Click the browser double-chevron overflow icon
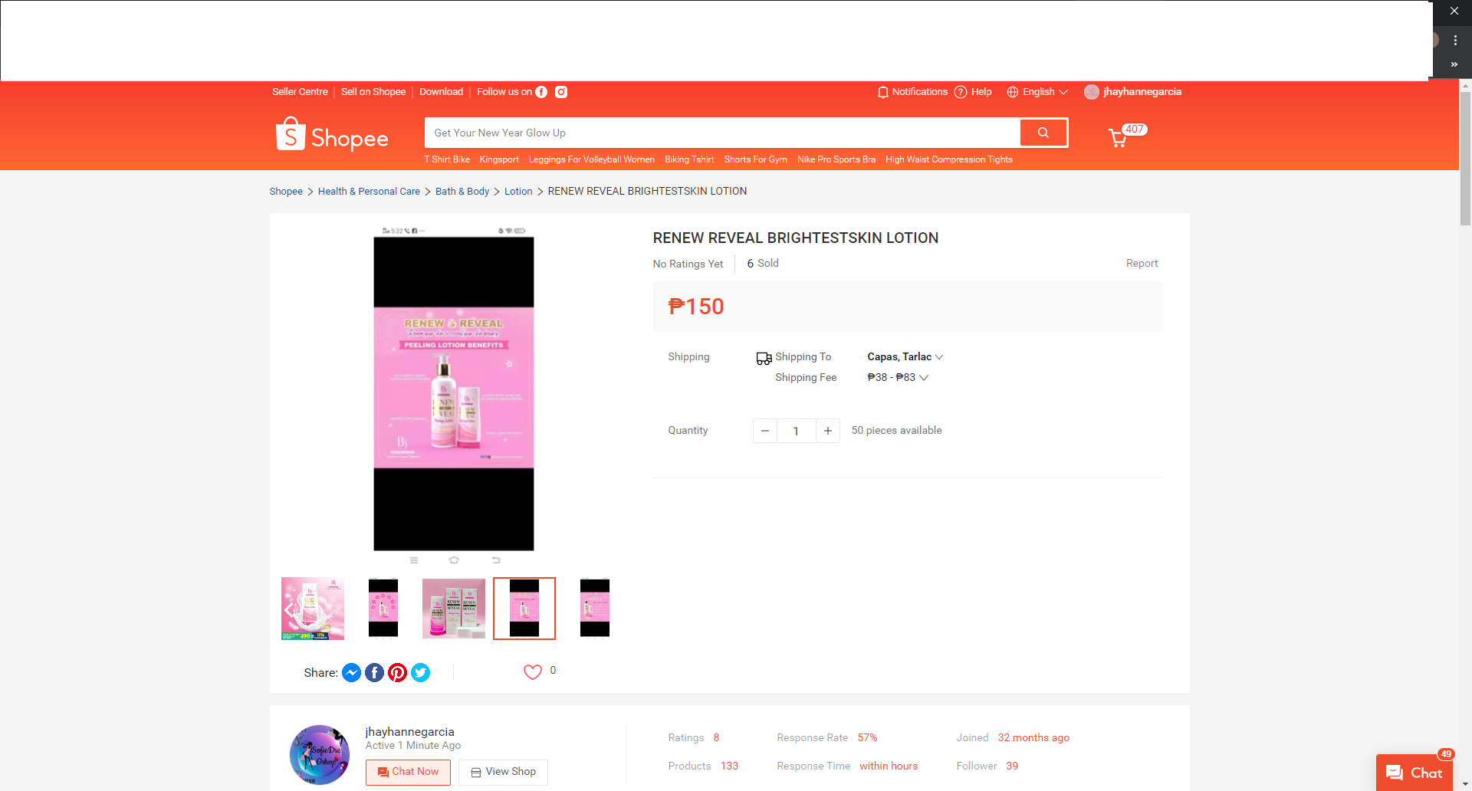Viewport: 1472px width, 791px height. tap(1454, 64)
